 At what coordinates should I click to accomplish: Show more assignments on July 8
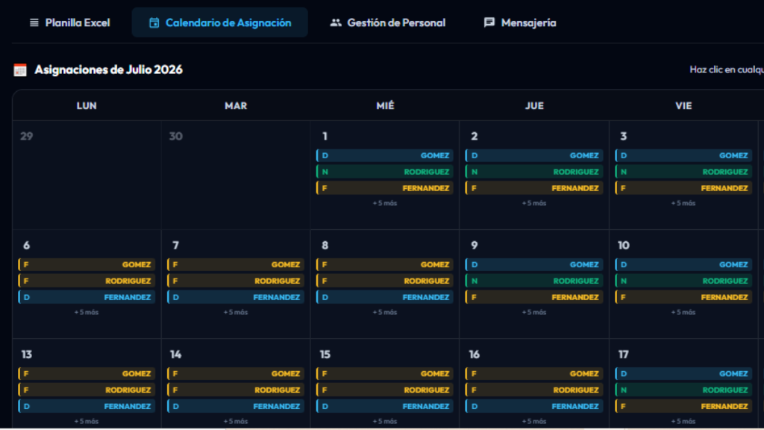[x=385, y=313]
